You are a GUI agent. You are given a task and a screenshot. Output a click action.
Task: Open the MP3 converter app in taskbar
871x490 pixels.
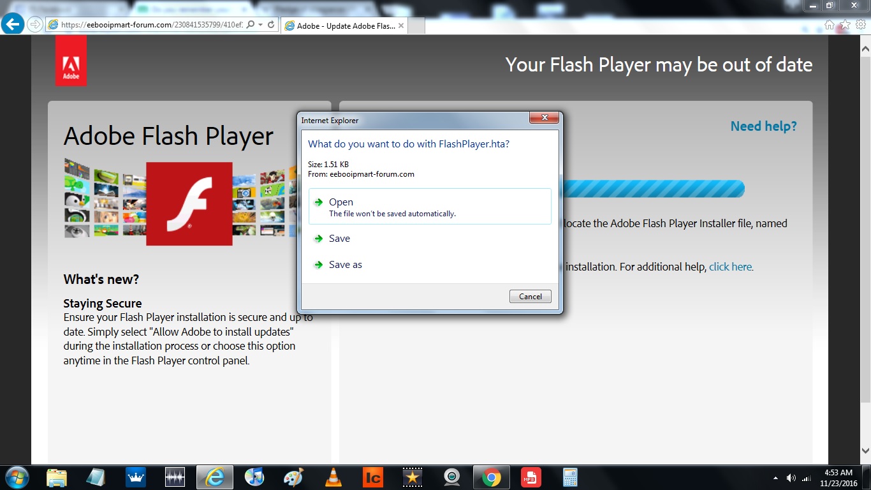click(x=531, y=477)
